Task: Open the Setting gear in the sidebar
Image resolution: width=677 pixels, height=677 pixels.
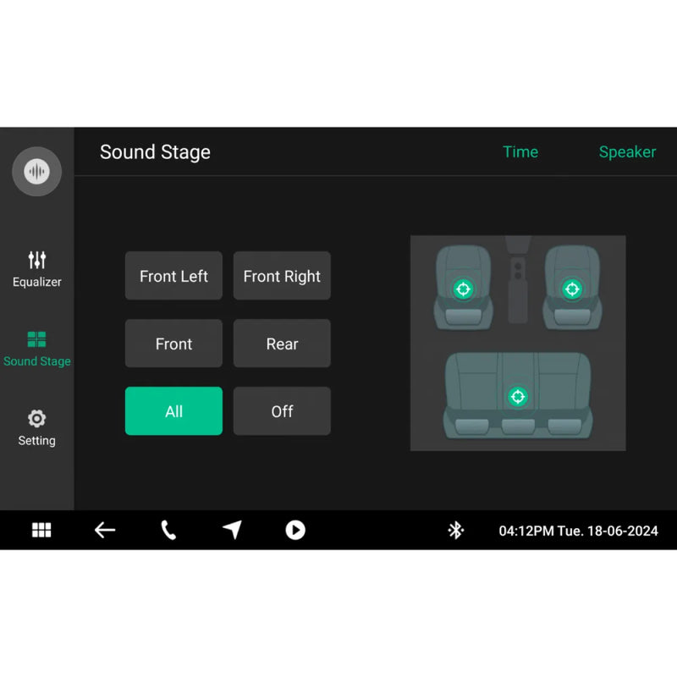Action: tap(36, 428)
